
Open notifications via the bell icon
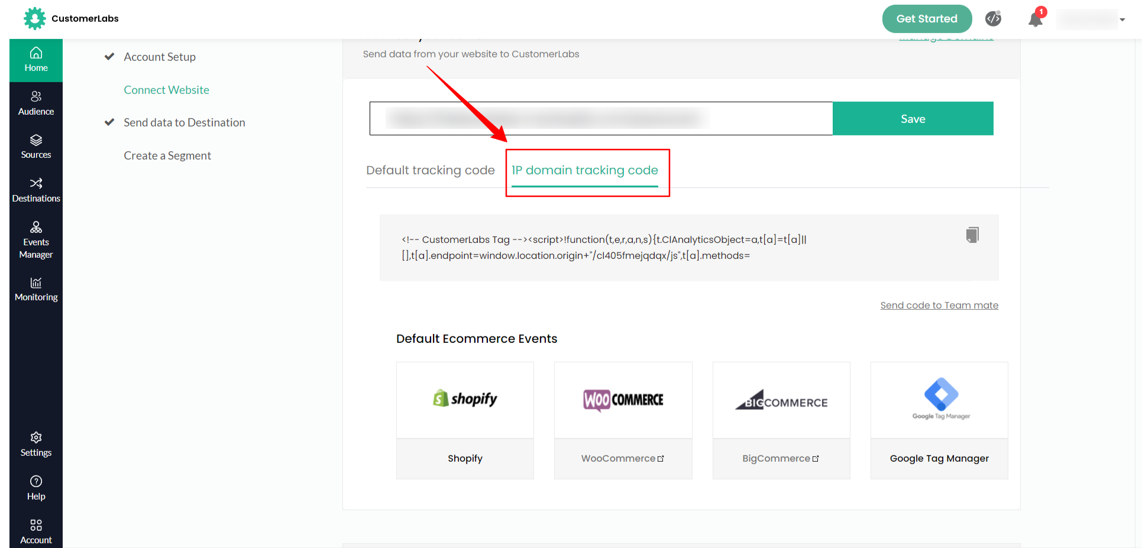(x=1034, y=19)
